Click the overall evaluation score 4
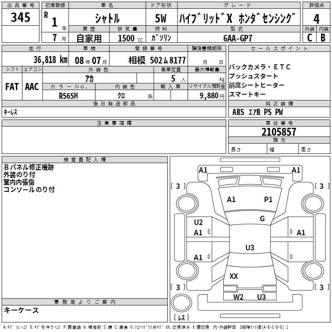 316,19
